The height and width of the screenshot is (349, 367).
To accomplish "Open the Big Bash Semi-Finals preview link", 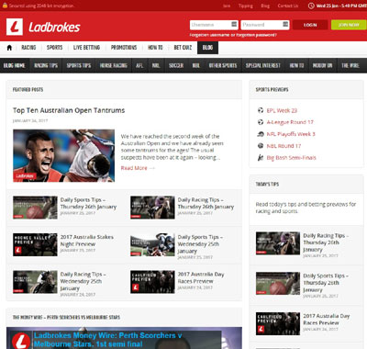I will click(291, 158).
